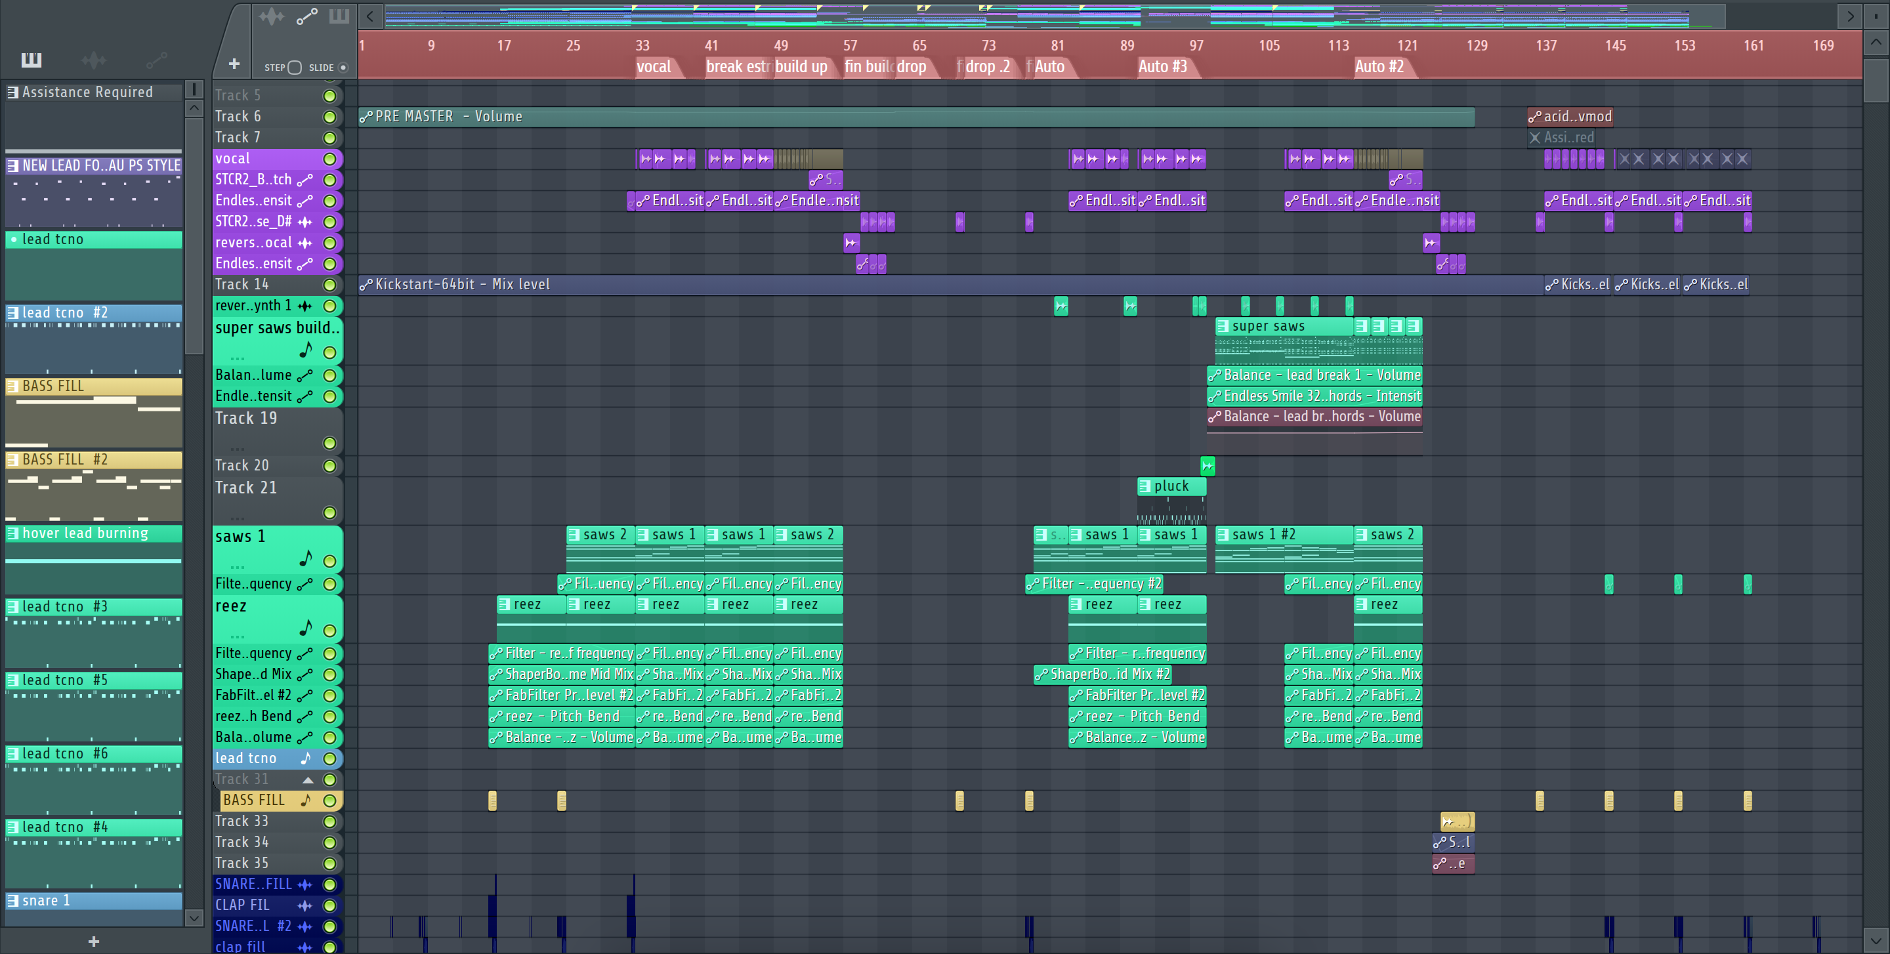
Task: Mute Track 6 using its green light
Action: coord(330,117)
